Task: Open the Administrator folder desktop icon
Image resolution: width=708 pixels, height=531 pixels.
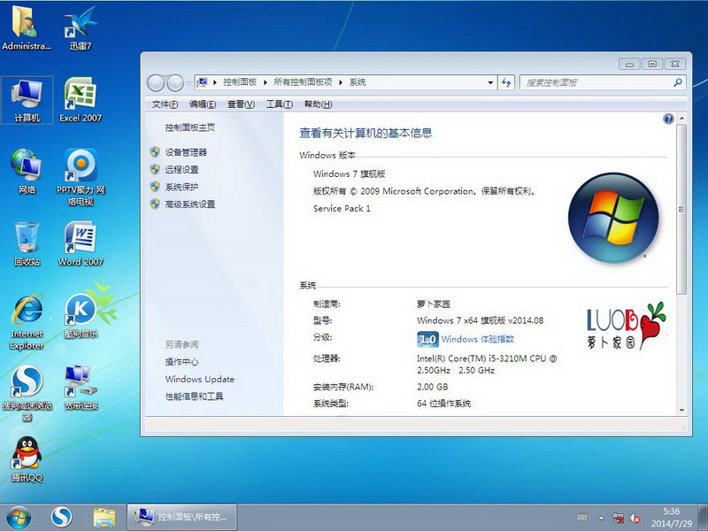Action: pos(27,27)
